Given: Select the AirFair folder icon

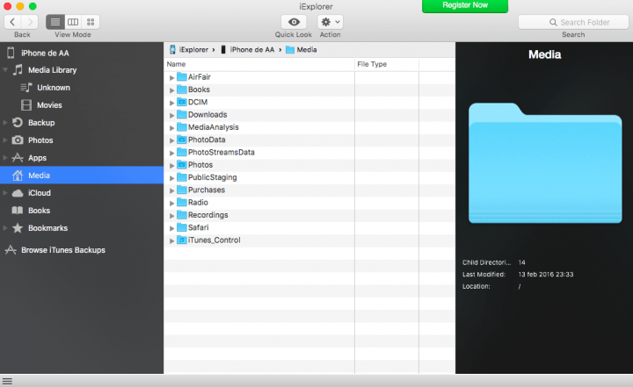Looking at the screenshot, I should (x=182, y=76).
